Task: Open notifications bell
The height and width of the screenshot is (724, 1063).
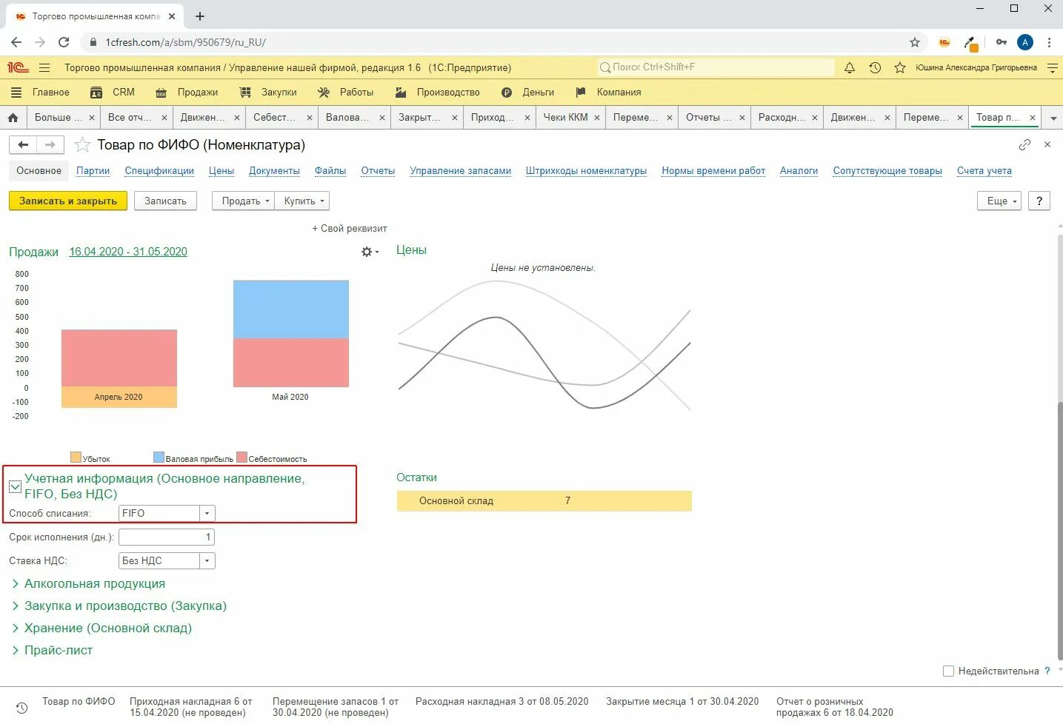Action: pos(850,67)
